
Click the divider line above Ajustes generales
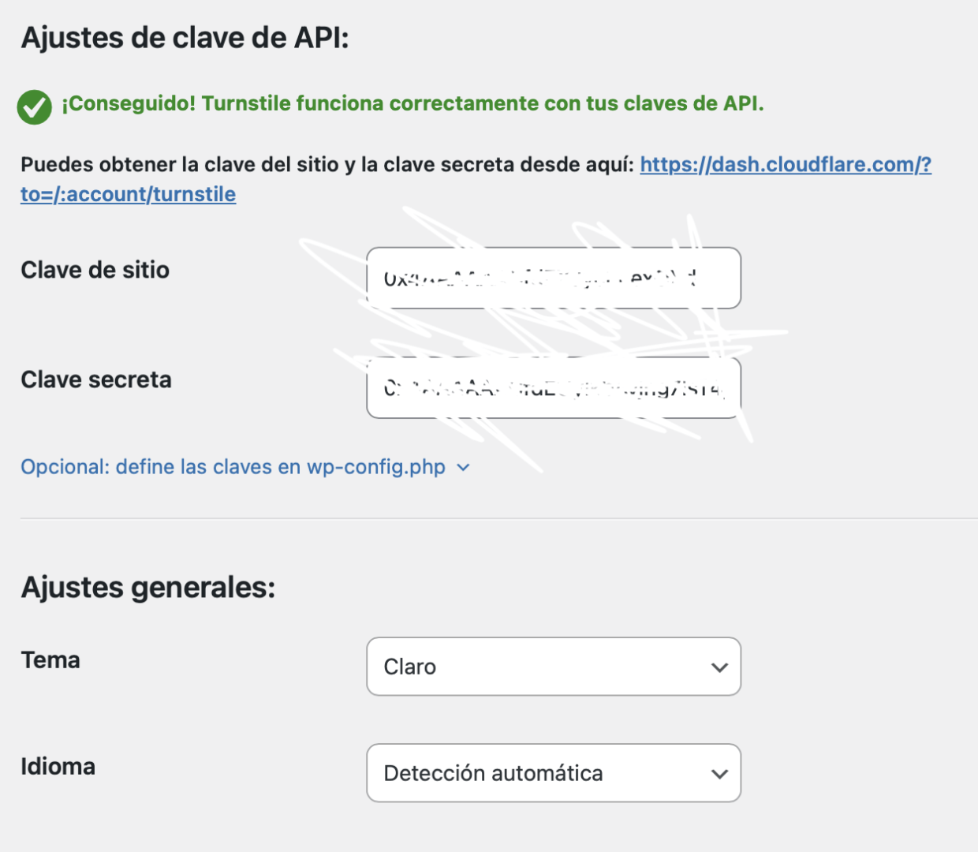point(489,518)
